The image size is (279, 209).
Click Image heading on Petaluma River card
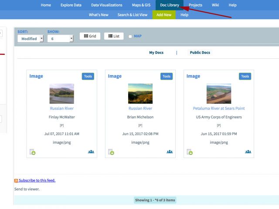(193, 76)
